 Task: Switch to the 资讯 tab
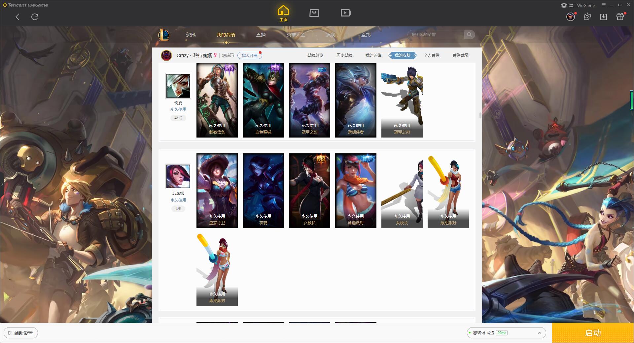tap(191, 35)
